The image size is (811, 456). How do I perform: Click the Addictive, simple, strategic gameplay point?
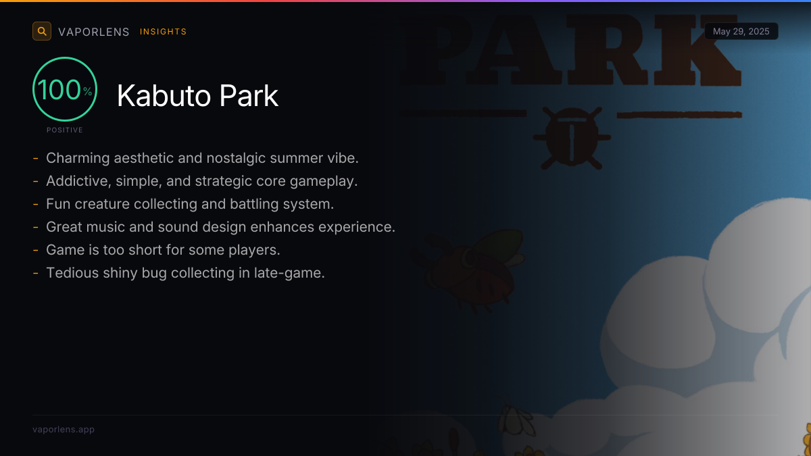pyautogui.click(x=202, y=181)
